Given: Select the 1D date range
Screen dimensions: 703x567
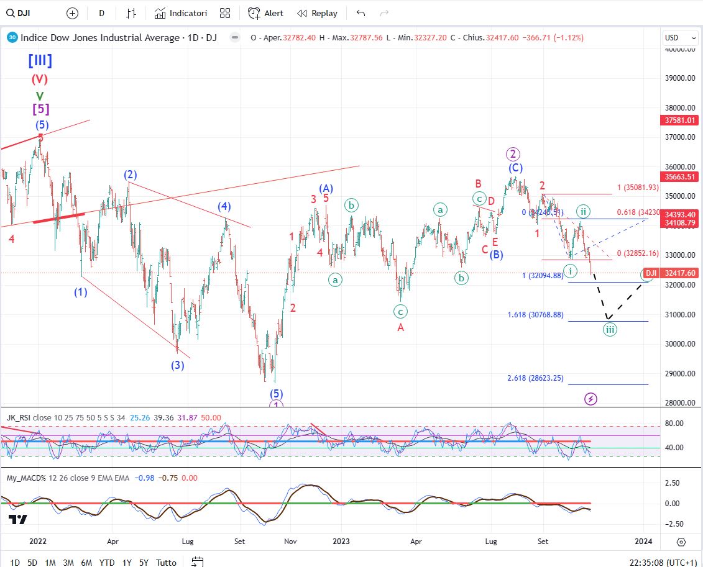Looking at the screenshot, I should point(15,562).
